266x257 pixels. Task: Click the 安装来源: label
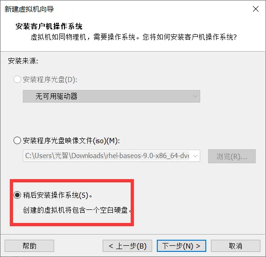[x=23, y=61]
